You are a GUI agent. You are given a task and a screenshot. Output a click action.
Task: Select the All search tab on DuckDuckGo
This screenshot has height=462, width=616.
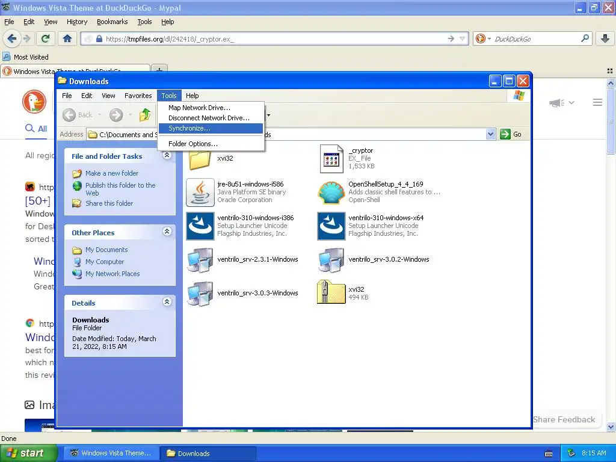(x=36, y=129)
